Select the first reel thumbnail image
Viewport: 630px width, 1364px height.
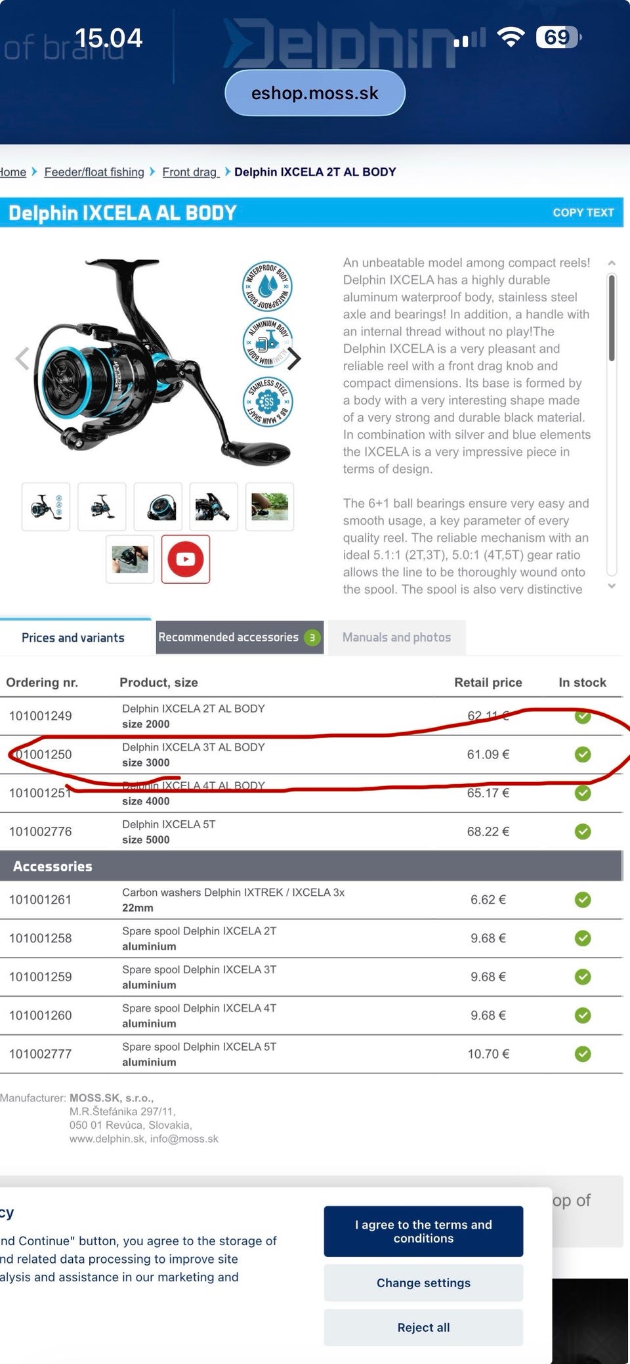(46, 506)
